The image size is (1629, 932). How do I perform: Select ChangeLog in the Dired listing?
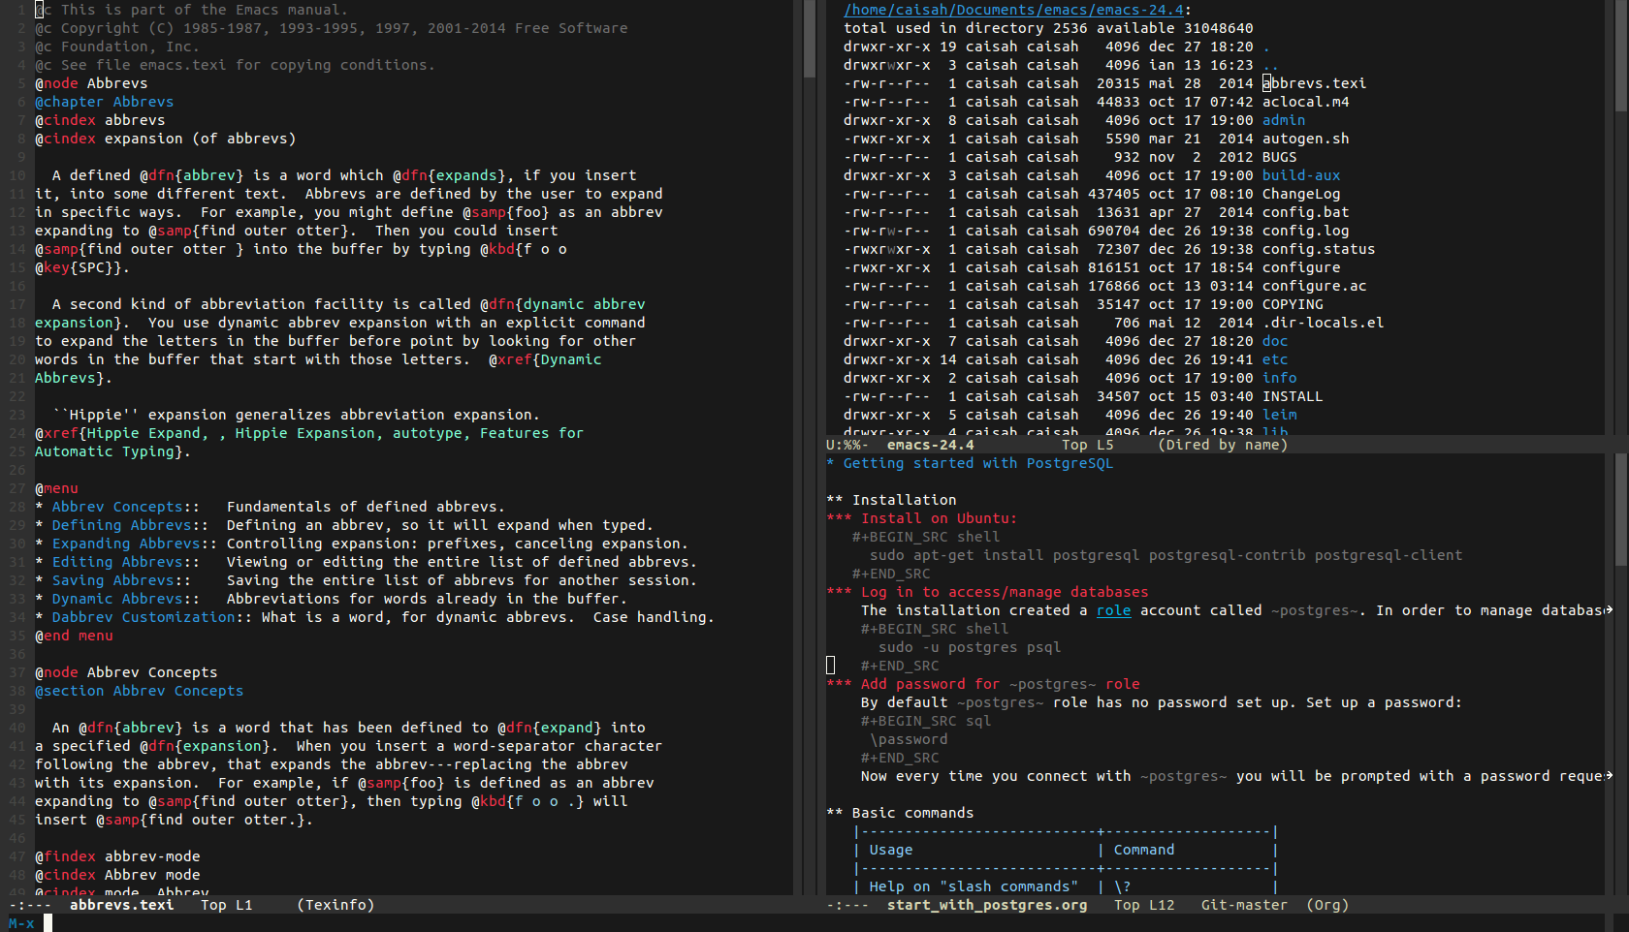pos(1300,194)
